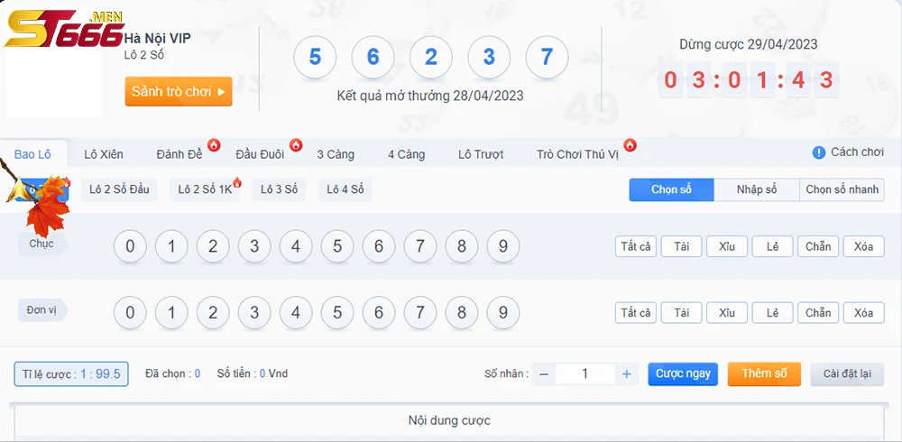Select digit 8 in Chục row

point(461,246)
